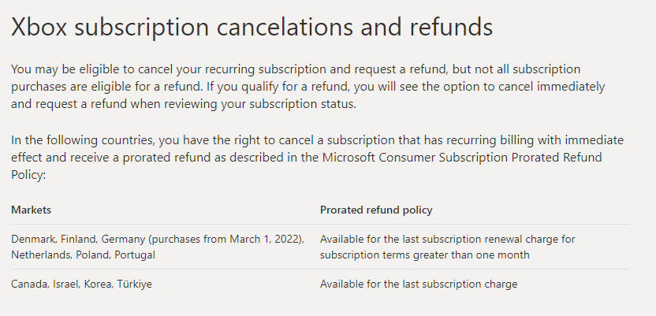Click the first paragraph about eligibility to cancel
The width and height of the screenshot is (656, 316).
pos(308,87)
